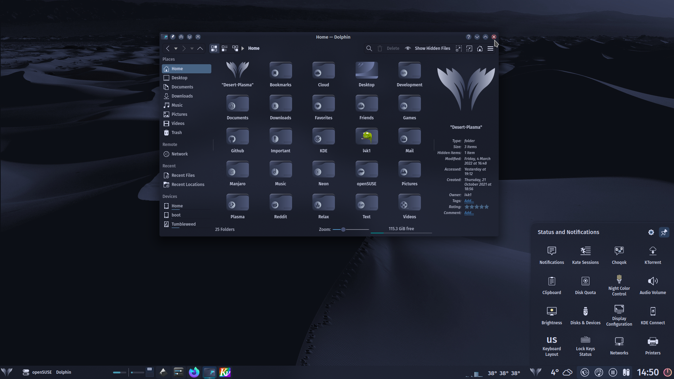Select Network under Remote

coord(186,154)
